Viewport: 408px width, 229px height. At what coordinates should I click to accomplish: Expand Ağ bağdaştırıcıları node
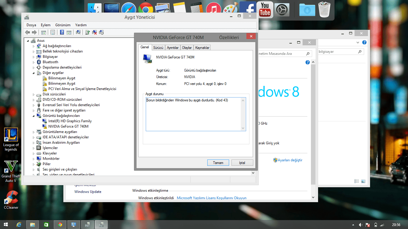coord(34,46)
